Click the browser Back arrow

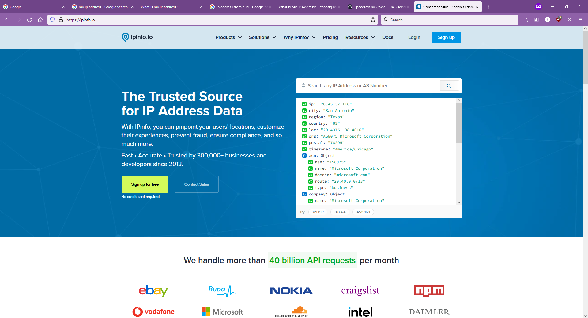(7, 20)
